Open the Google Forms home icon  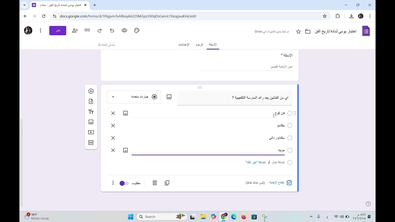point(366,31)
